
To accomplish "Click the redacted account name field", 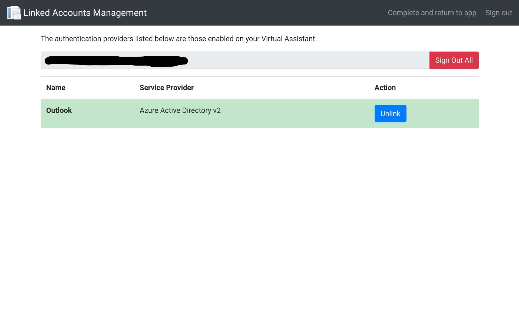I will click(235, 60).
